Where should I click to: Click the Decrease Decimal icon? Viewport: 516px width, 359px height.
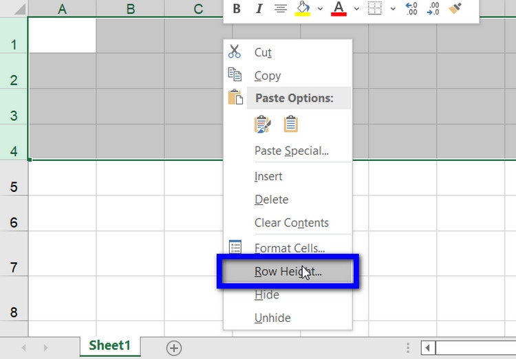click(x=433, y=8)
